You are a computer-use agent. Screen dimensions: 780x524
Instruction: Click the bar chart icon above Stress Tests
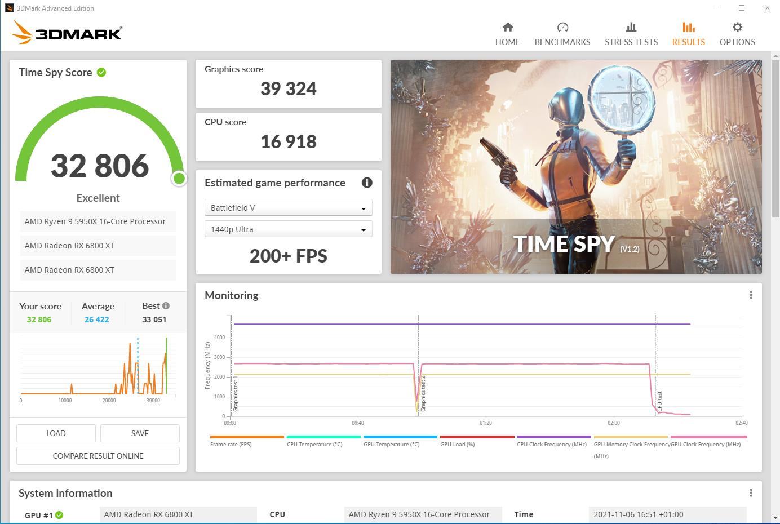(631, 27)
